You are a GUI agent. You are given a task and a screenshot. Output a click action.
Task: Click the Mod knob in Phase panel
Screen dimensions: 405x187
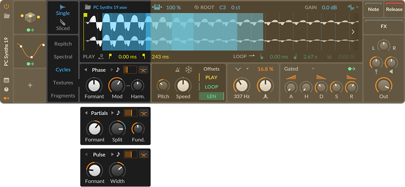tap(117, 85)
